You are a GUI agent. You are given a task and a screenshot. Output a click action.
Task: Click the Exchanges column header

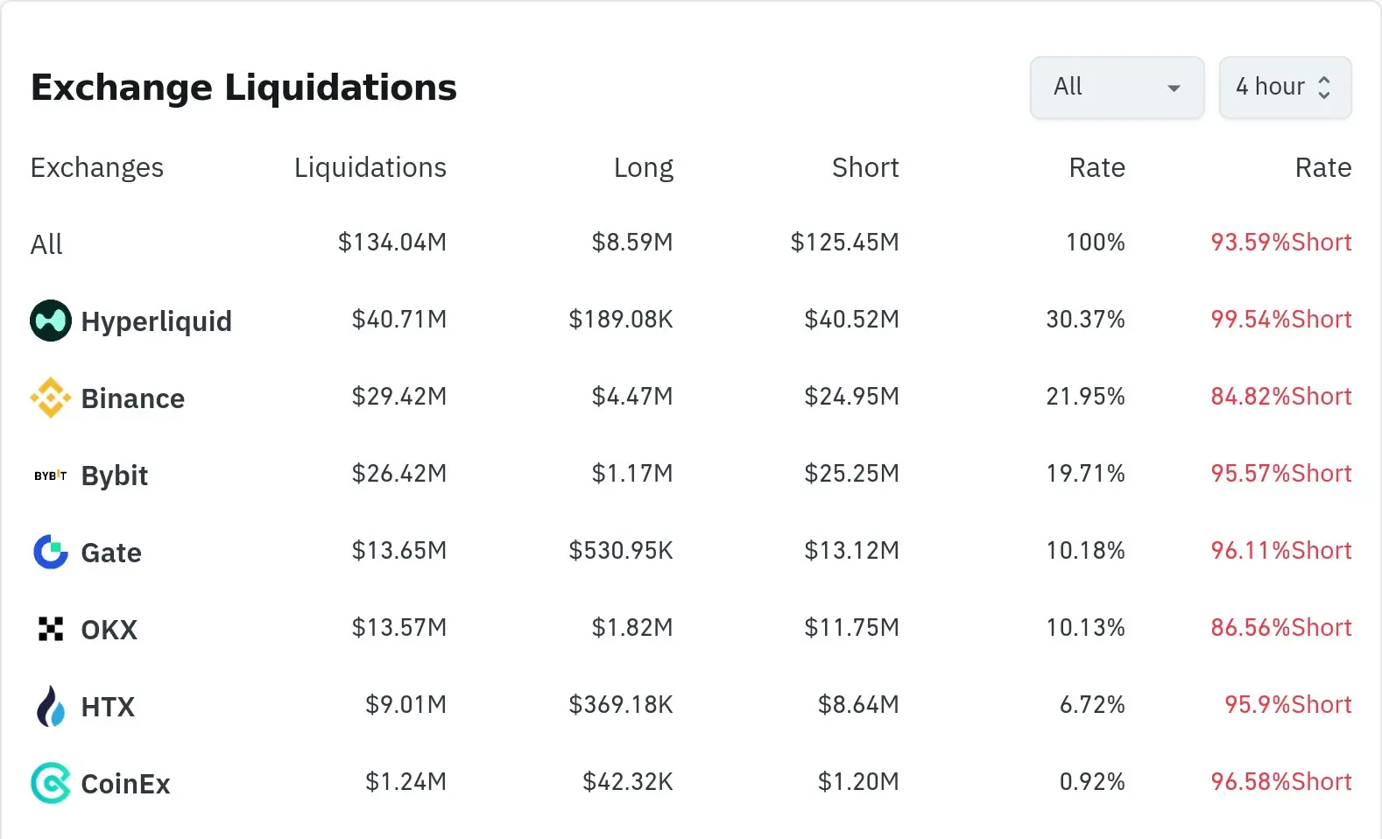click(96, 167)
